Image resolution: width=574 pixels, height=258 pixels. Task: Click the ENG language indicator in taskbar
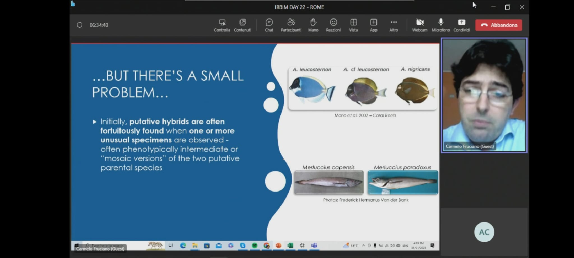[x=405, y=245]
